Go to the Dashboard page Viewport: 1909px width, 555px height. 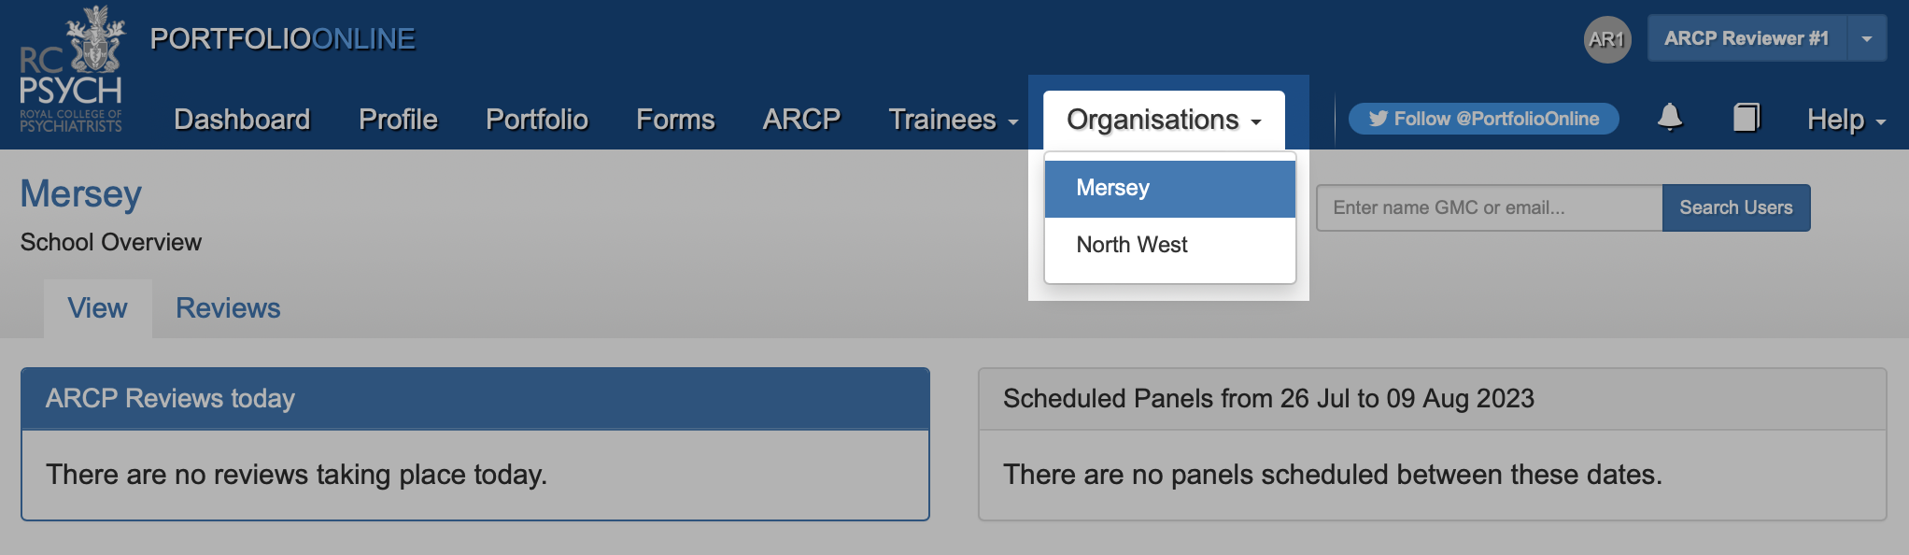click(x=242, y=120)
